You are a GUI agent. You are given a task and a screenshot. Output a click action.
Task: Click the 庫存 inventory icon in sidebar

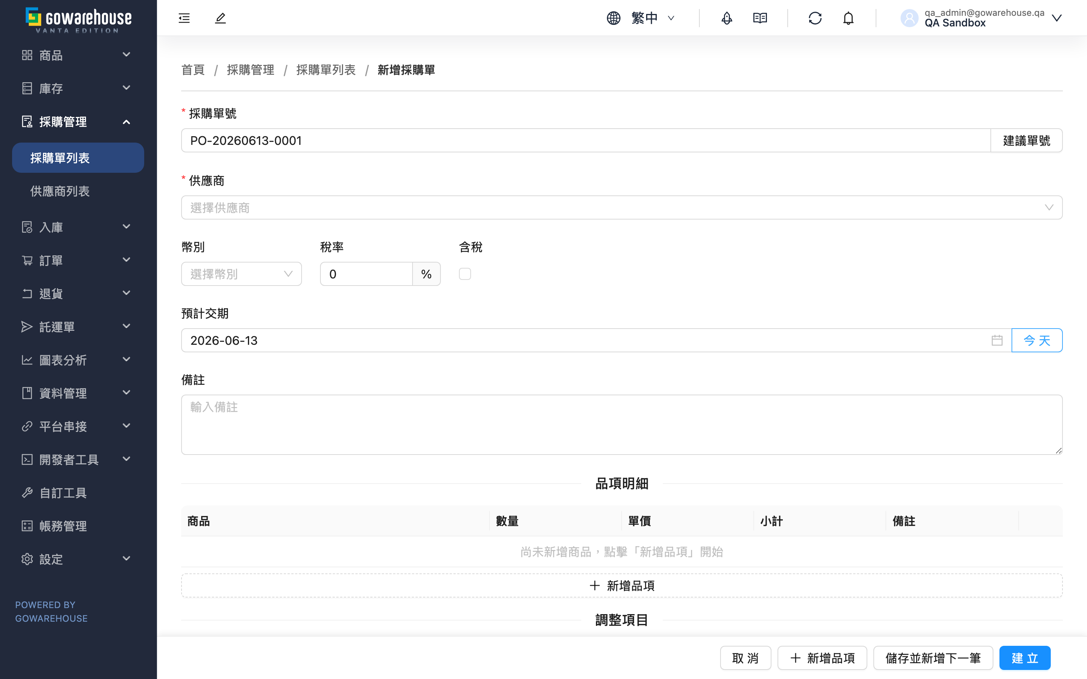[27, 88]
